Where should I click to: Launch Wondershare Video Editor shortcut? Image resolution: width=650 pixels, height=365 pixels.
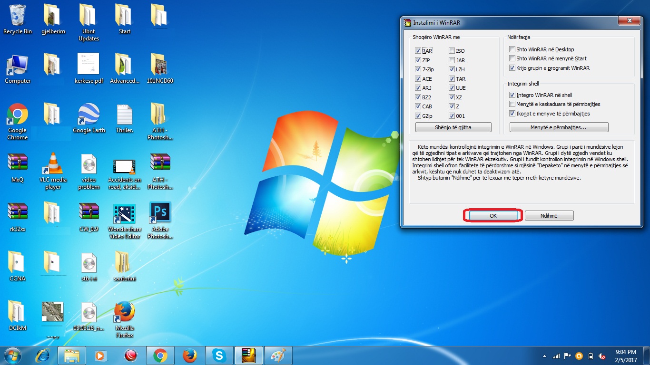(x=124, y=221)
